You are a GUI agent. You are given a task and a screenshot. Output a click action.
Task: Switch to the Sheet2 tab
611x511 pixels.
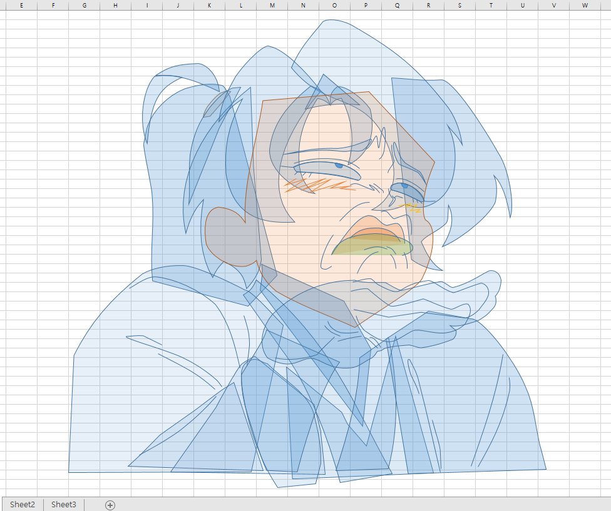tap(22, 504)
